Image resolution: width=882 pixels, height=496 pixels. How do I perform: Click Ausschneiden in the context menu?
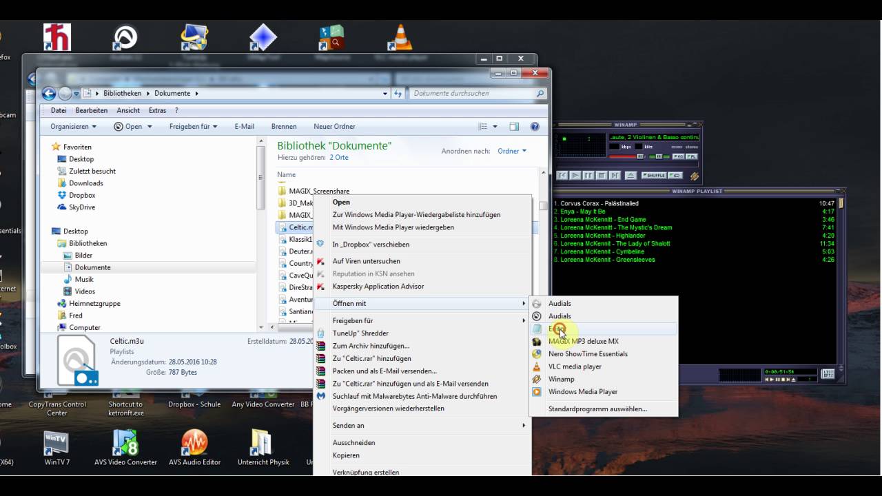click(x=422, y=442)
